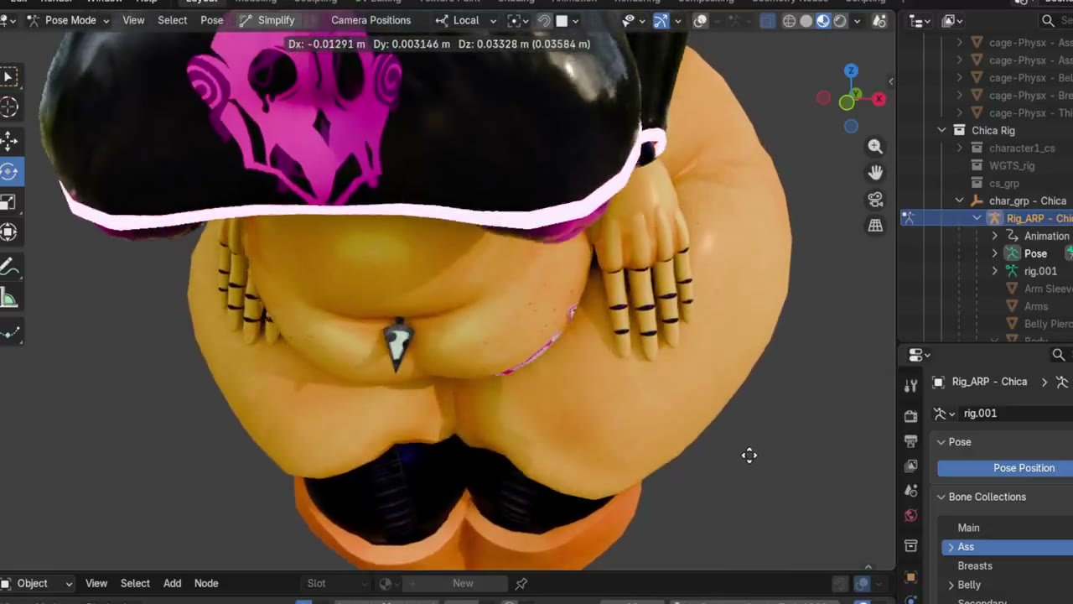This screenshot has height=604, width=1073.
Task: Click the Camera Positions button
Action: 371,20
